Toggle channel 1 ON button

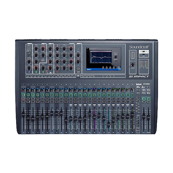click(23, 95)
